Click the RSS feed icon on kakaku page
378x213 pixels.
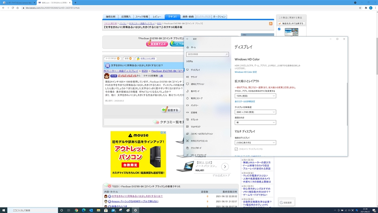(271, 24)
